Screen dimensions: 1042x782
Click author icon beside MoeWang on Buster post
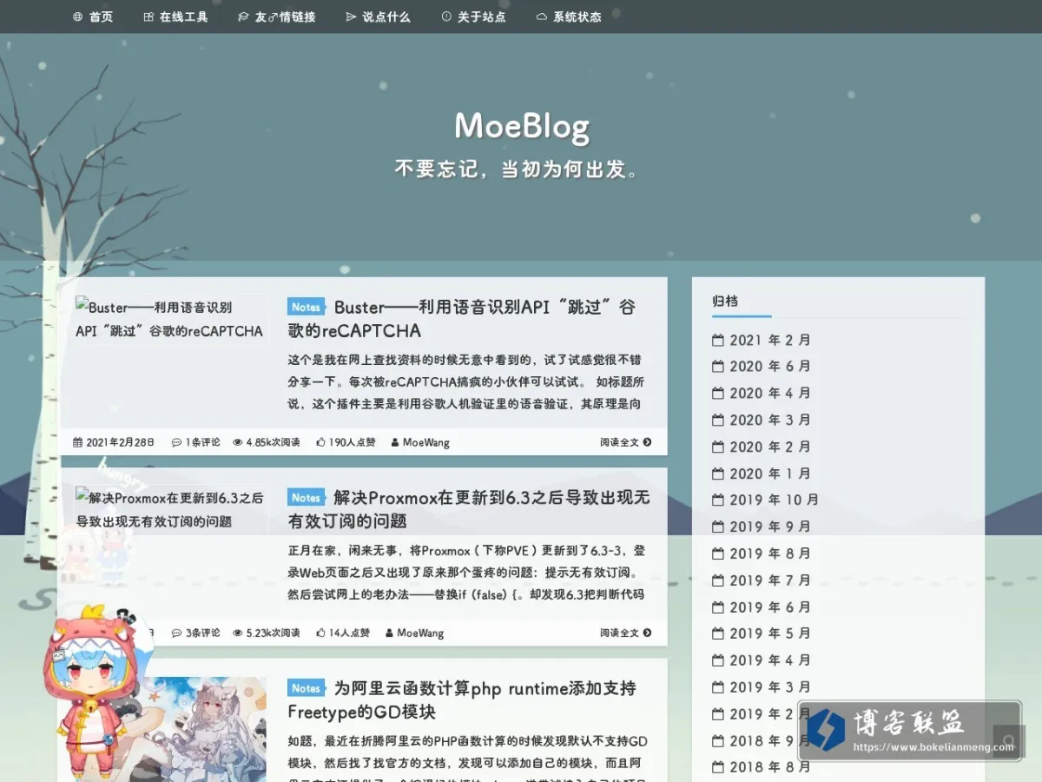[395, 442]
